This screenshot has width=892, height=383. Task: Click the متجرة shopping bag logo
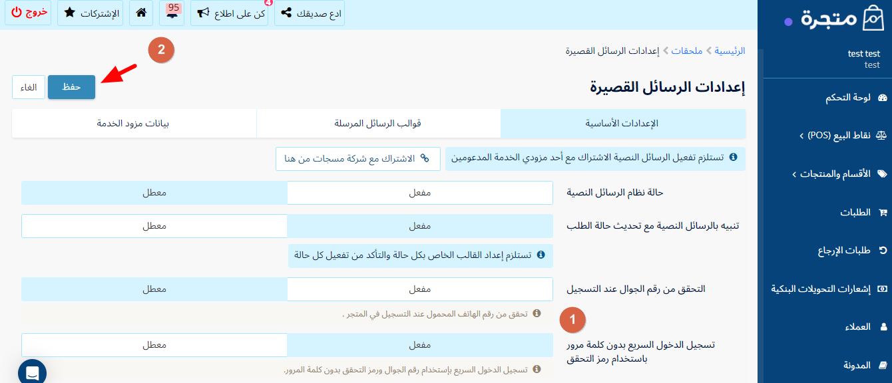tap(841, 19)
